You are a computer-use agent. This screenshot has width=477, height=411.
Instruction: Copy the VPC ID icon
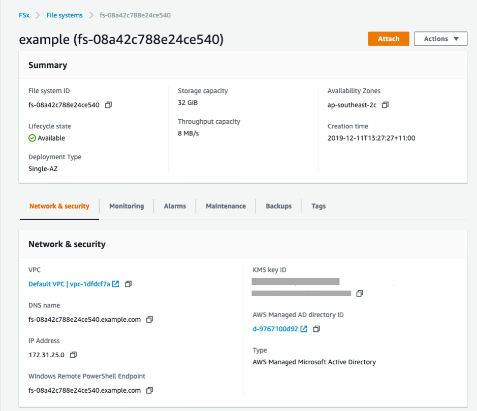[129, 284]
